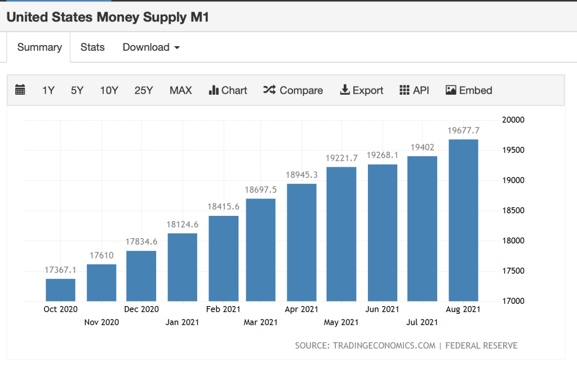Expand the Download dropdown menu

(x=151, y=47)
